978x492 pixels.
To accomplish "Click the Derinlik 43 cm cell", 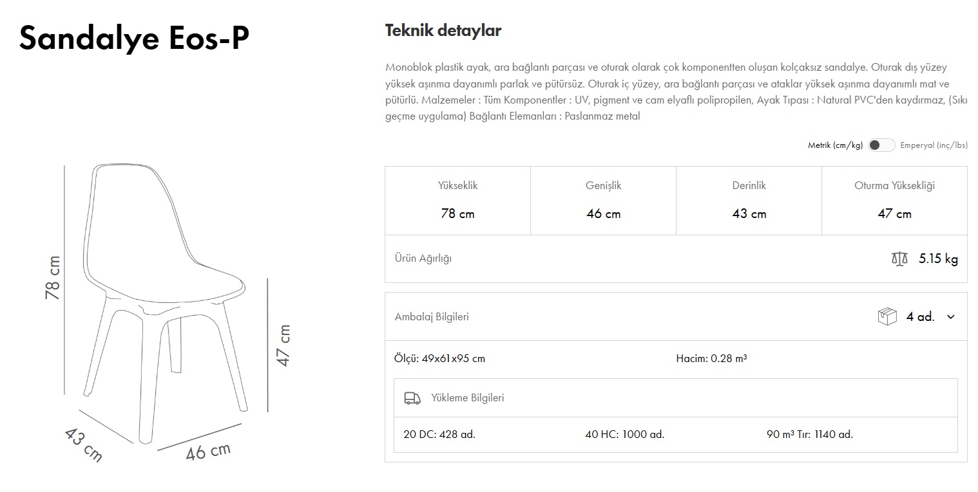I will click(x=749, y=201).
